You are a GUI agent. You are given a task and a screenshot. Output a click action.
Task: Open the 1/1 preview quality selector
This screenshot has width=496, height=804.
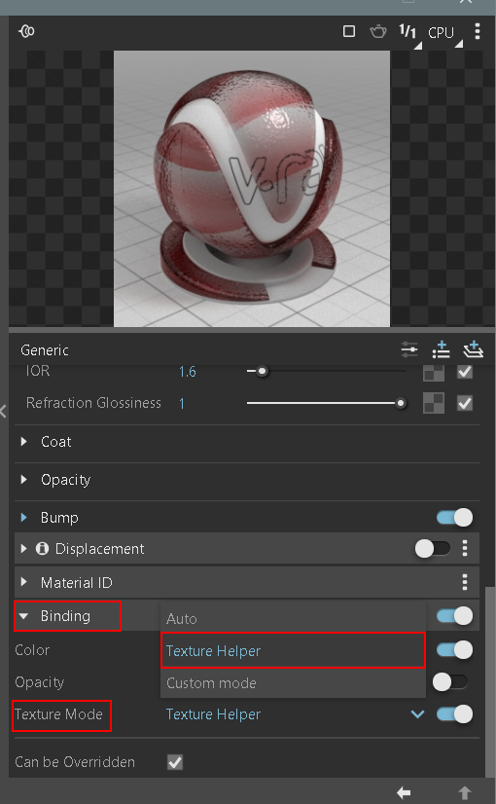pyautogui.click(x=410, y=35)
